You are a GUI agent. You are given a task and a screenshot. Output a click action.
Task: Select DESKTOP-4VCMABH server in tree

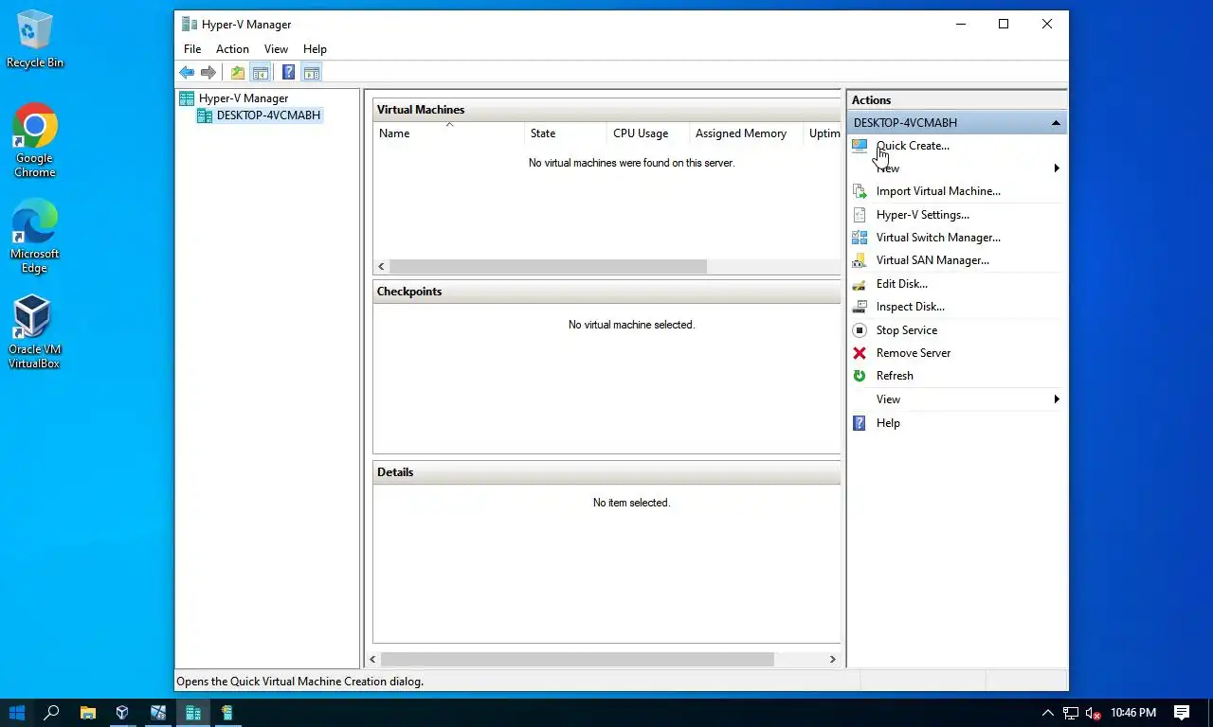268,115
